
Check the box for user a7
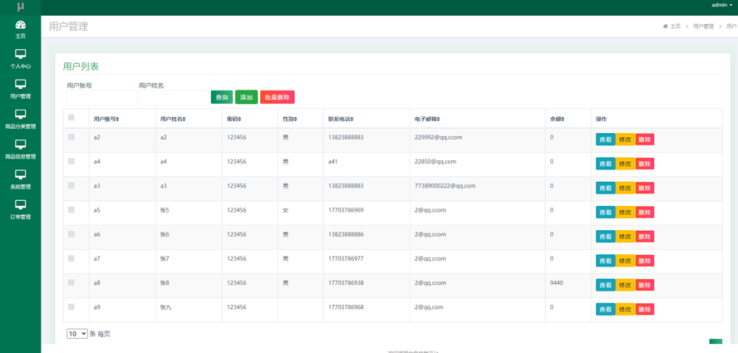71,258
